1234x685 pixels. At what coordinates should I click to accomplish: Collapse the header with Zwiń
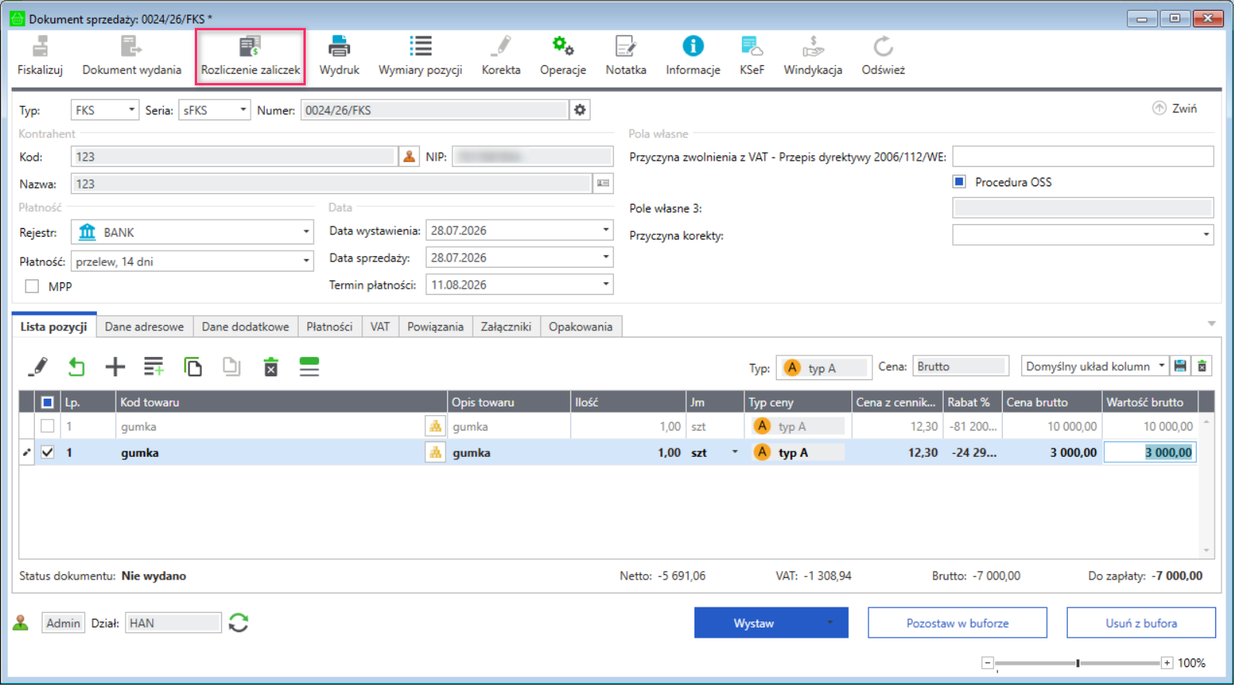point(1175,109)
